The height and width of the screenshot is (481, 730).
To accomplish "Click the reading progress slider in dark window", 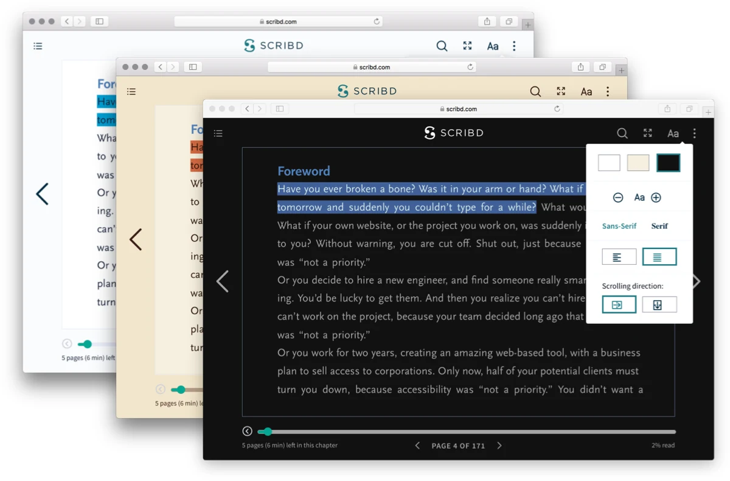I will click(x=467, y=432).
